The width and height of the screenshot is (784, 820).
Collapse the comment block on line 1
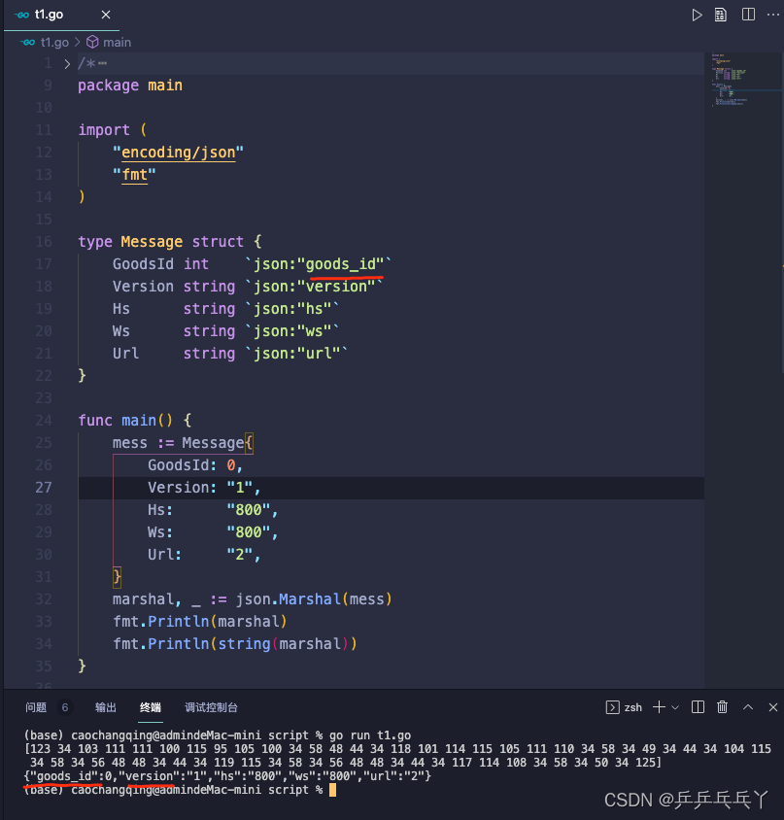coord(65,62)
